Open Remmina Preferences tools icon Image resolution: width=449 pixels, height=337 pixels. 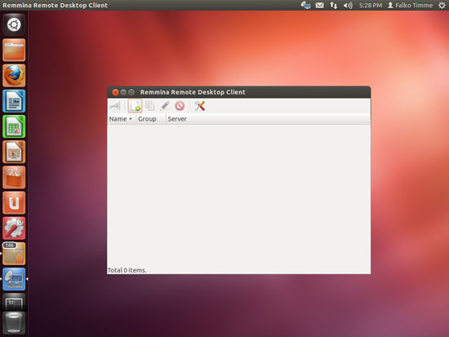199,106
